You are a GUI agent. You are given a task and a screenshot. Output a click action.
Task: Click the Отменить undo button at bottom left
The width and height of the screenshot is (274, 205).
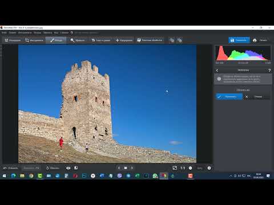[11, 168]
